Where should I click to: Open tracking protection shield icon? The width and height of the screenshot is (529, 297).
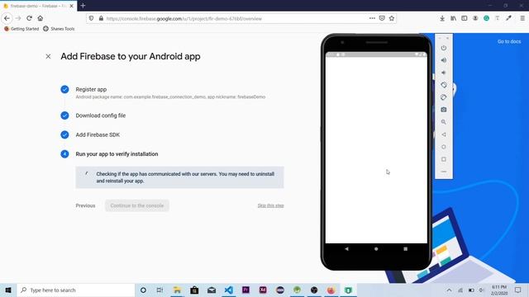point(91,18)
